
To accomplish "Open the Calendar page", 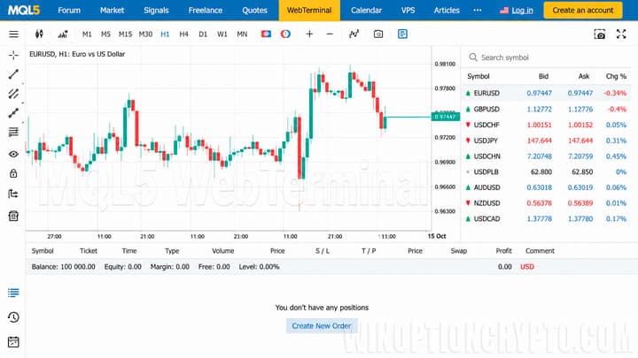I will pyautogui.click(x=366, y=10).
